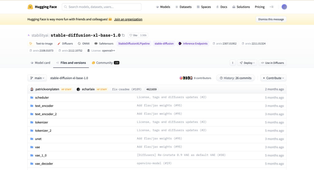Click patrickvonplaten's avatar image

coord(32,89)
